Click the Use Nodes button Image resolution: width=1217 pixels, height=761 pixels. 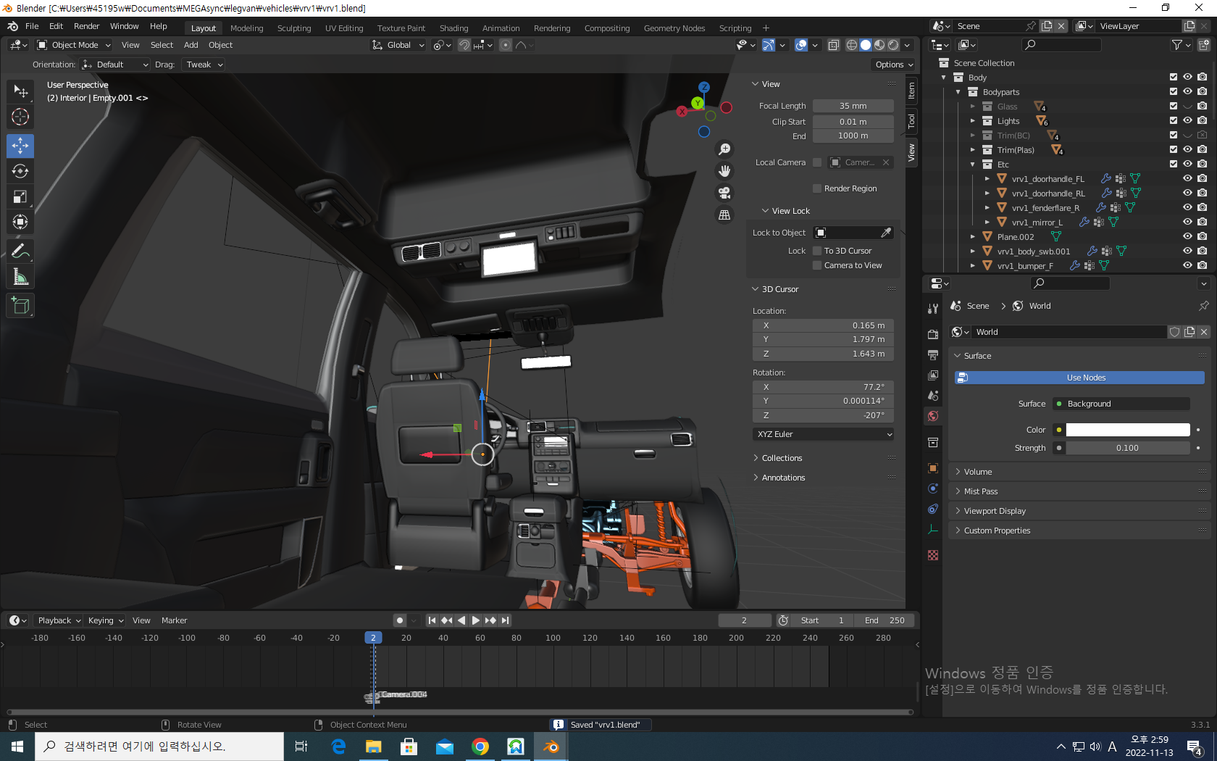(1079, 378)
